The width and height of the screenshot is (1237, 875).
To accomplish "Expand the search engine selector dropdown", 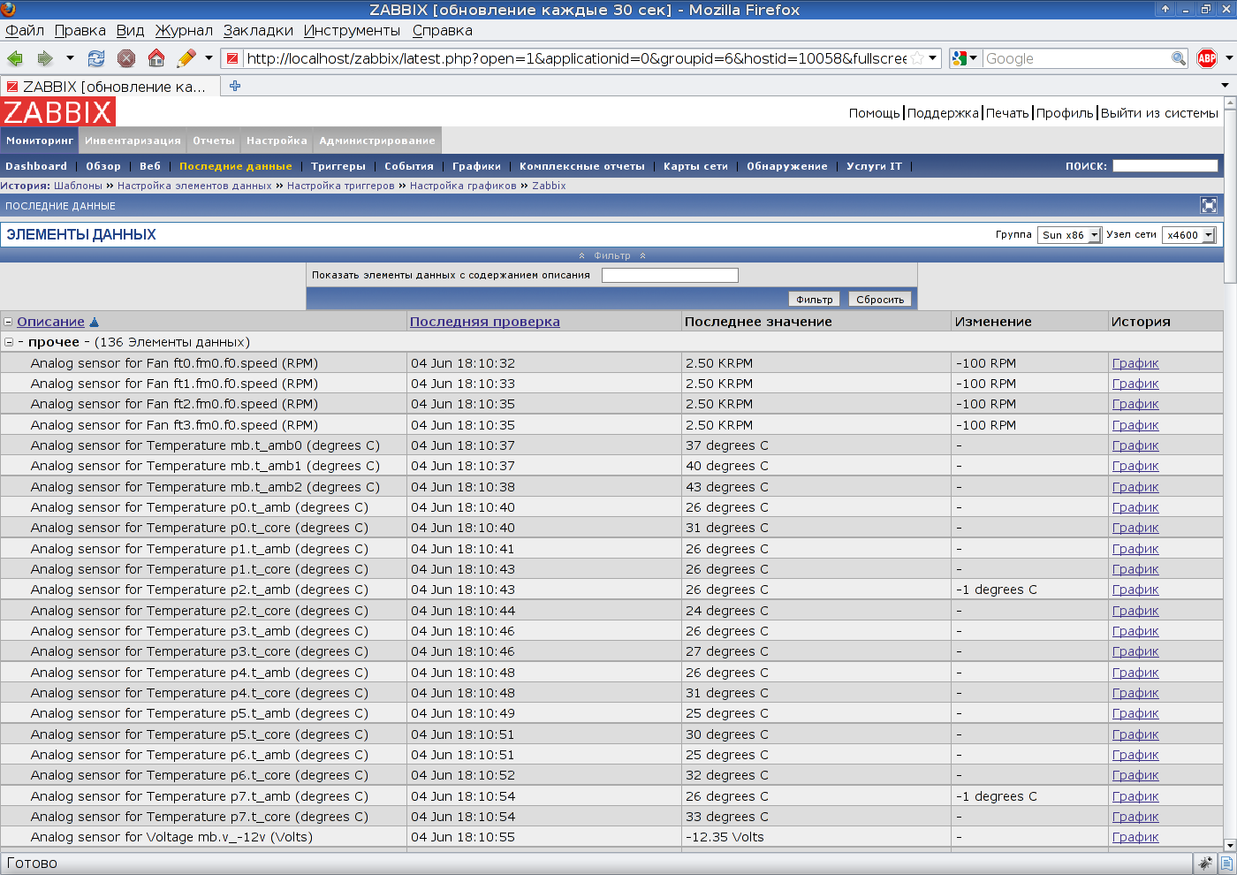I will click(965, 58).
